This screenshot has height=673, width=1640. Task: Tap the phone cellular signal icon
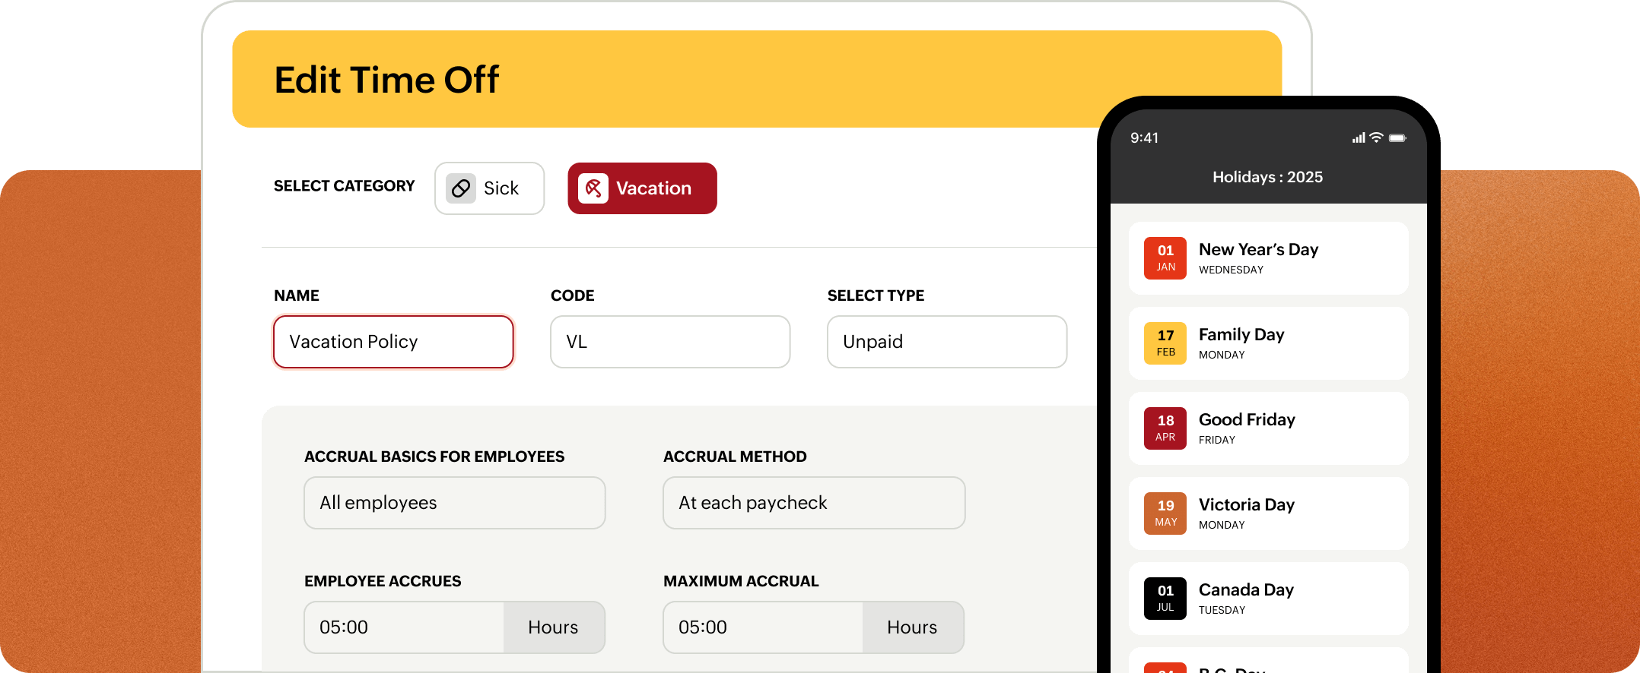click(1359, 138)
